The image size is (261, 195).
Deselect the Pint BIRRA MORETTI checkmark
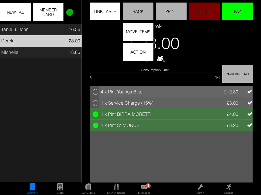(96, 114)
